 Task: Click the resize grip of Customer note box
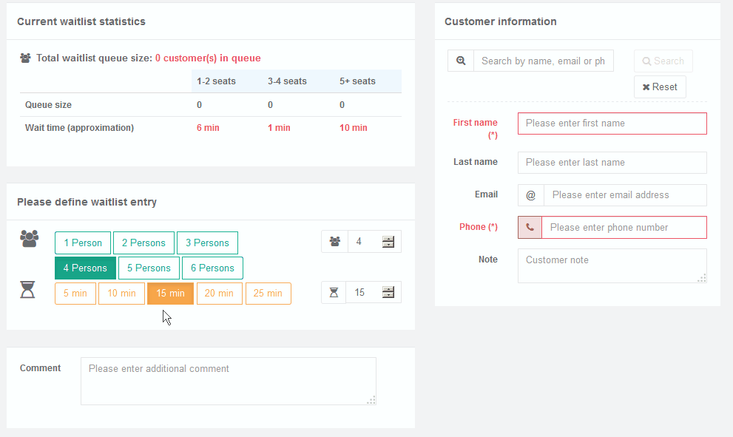(702, 278)
